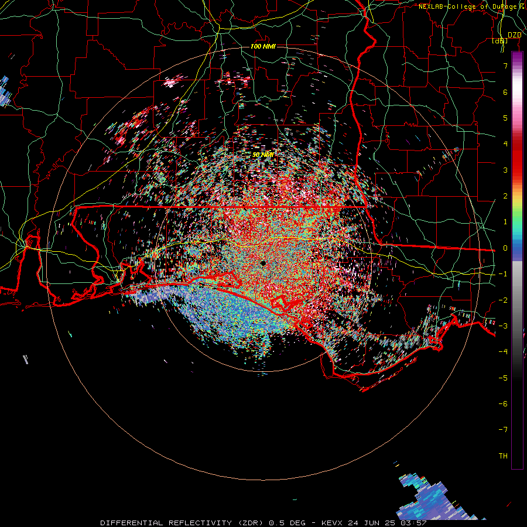The width and height of the screenshot is (527, 527).
Task: Click the 0 value on color scale
Action: click(x=505, y=248)
